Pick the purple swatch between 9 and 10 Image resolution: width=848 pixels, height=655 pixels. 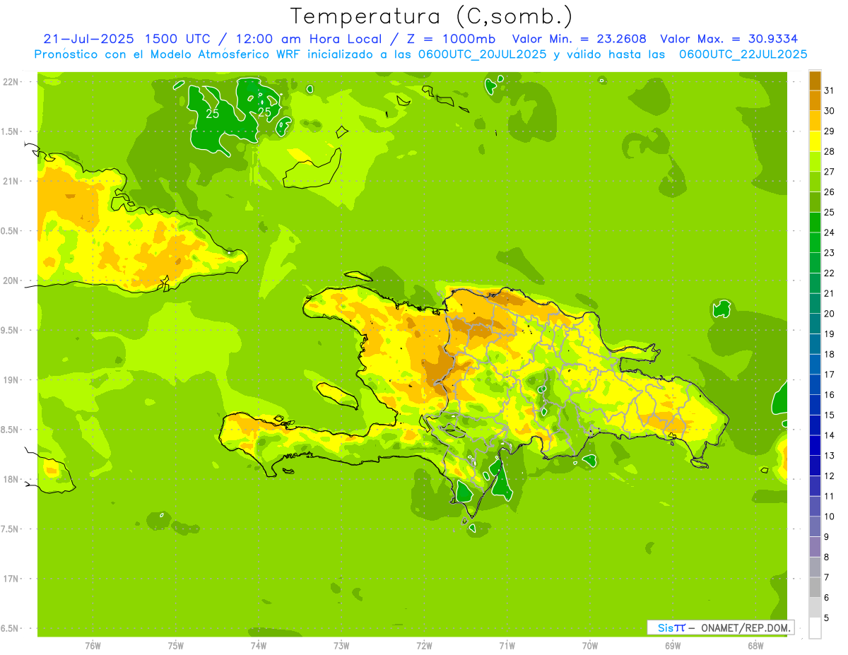coord(815,526)
